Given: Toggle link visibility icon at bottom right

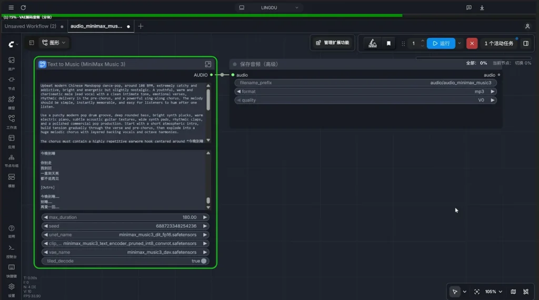Looking at the screenshot, I should tap(526, 292).
